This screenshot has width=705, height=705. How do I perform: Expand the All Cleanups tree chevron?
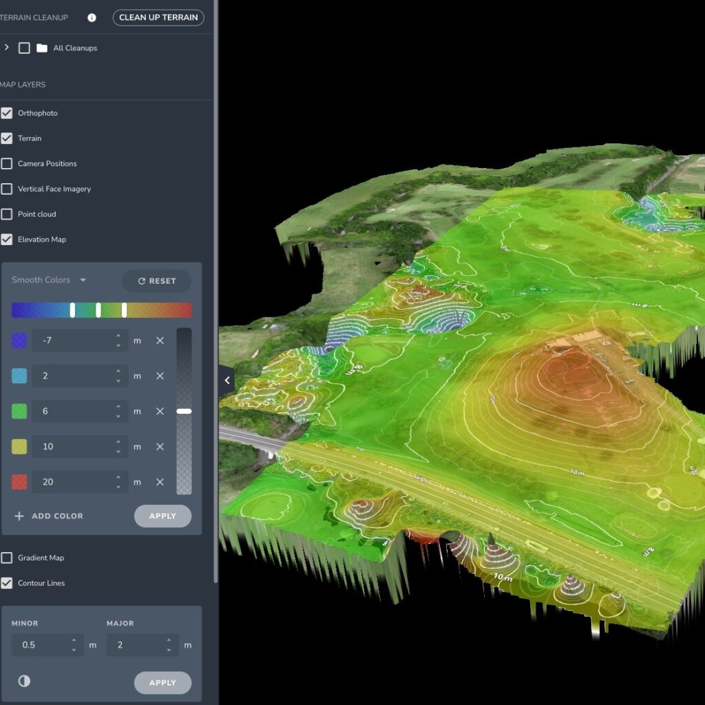[x=7, y=48]
